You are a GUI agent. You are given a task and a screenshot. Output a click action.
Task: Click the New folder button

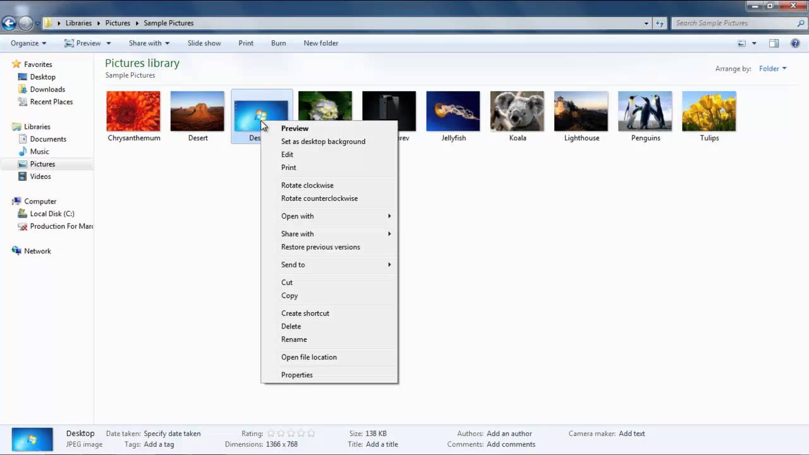click(321, 43)
